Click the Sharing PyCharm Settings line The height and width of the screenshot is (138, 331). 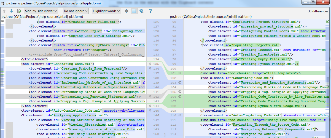click(x=87, y=45)
